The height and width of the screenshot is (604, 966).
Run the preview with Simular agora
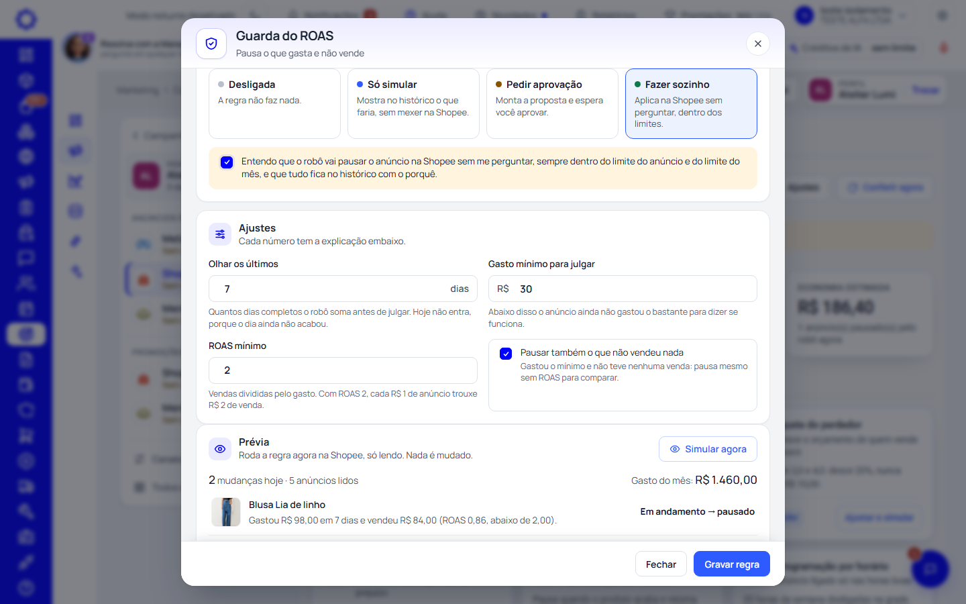[x=708, y=449]
